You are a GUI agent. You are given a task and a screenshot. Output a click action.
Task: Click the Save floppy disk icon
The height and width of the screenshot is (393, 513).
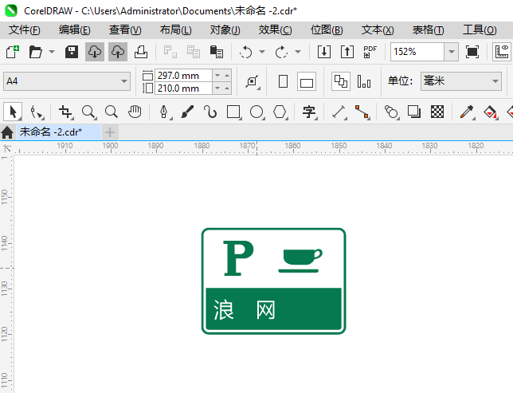[72, 52]
